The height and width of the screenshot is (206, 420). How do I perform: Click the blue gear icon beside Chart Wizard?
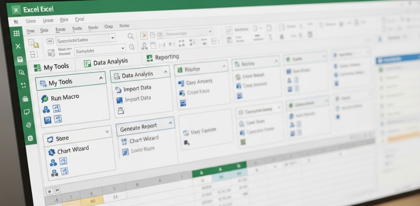tap(51, 153)
